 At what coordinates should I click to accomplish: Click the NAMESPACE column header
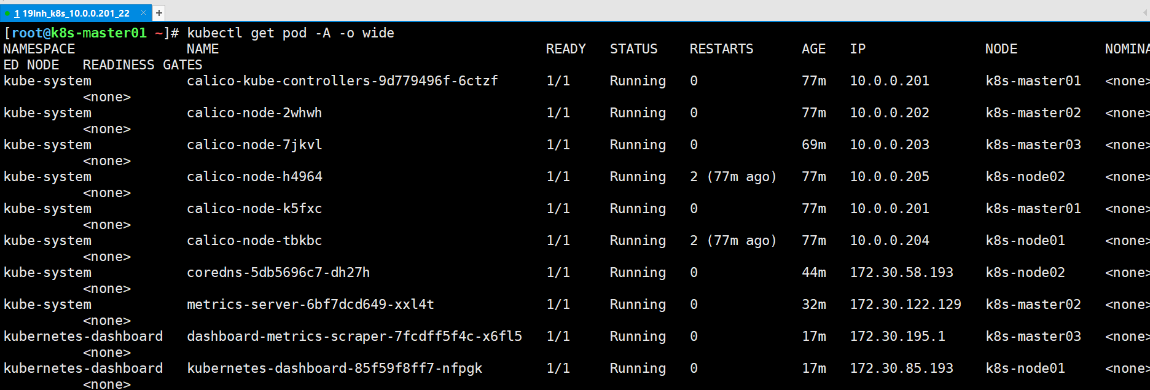[x=39, y=49]
